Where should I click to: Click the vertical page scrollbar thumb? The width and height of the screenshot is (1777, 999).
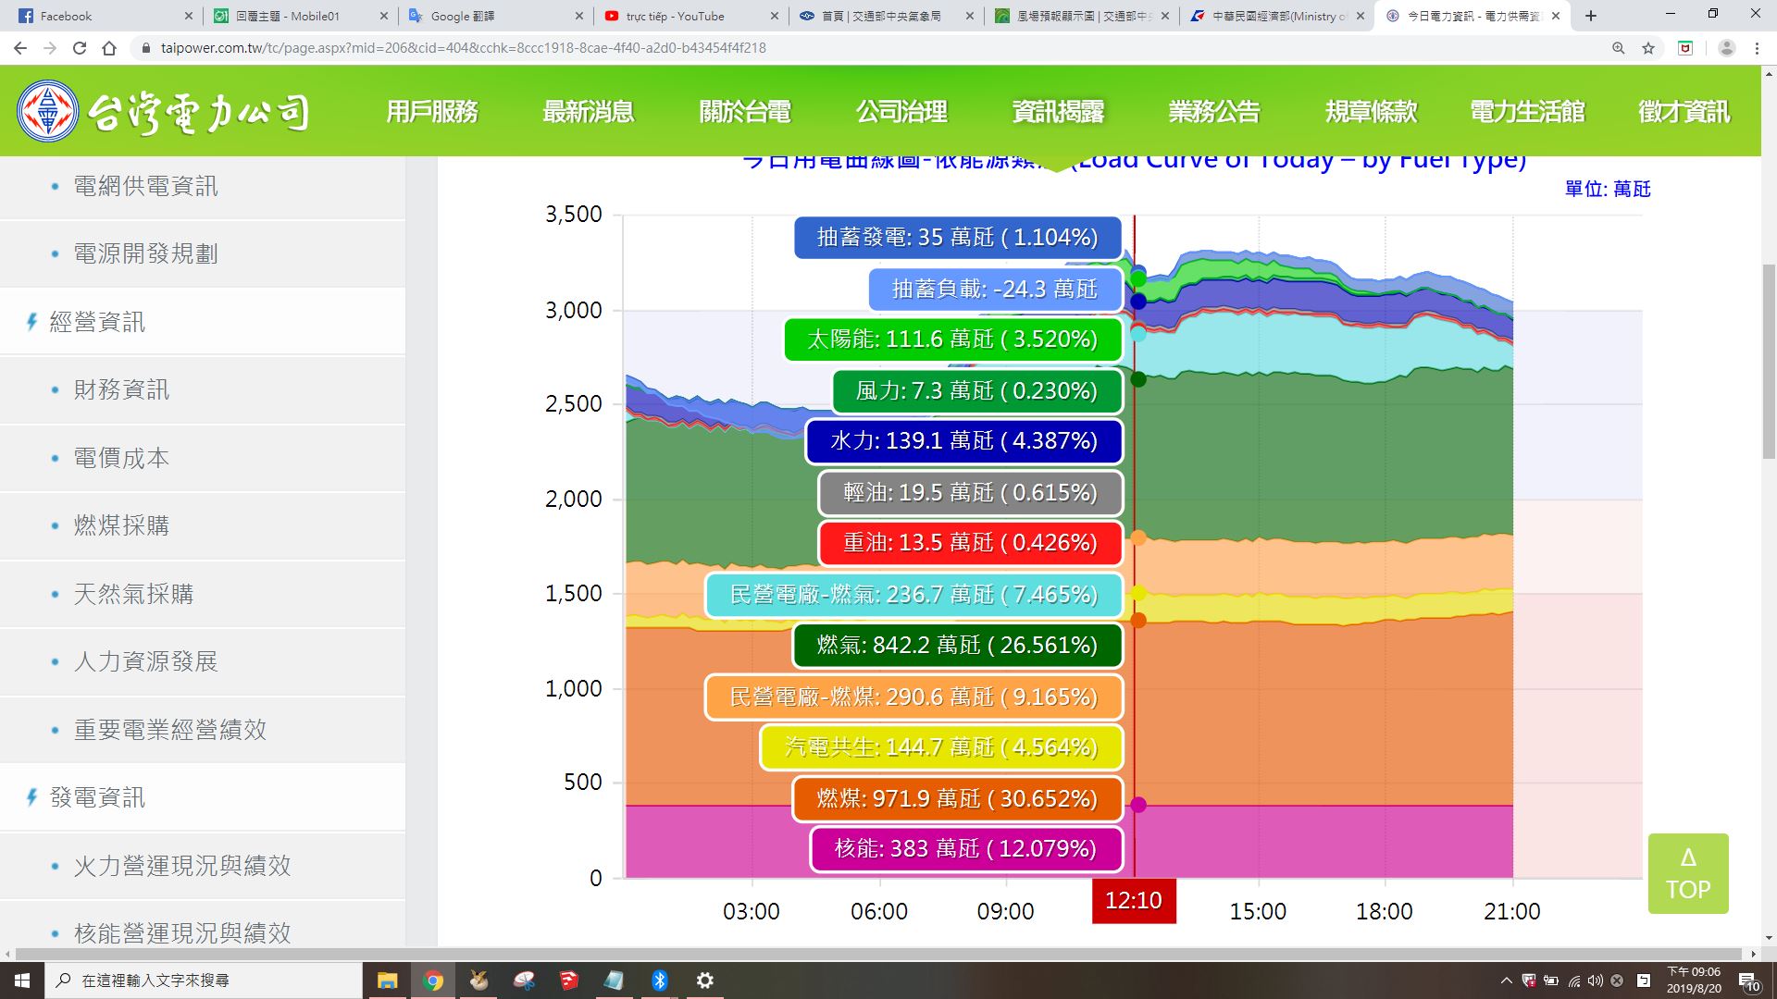1770,361
